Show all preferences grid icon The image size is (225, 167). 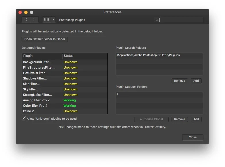point(47,20)
